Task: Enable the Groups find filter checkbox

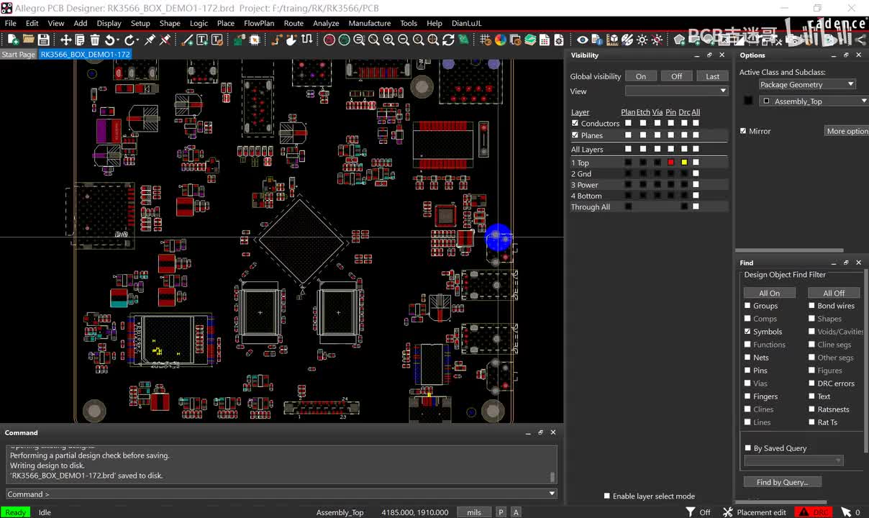Action: coord(747,306)
